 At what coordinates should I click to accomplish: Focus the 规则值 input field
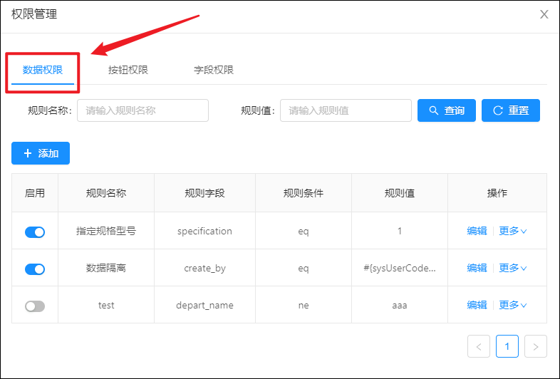(346, 110)
